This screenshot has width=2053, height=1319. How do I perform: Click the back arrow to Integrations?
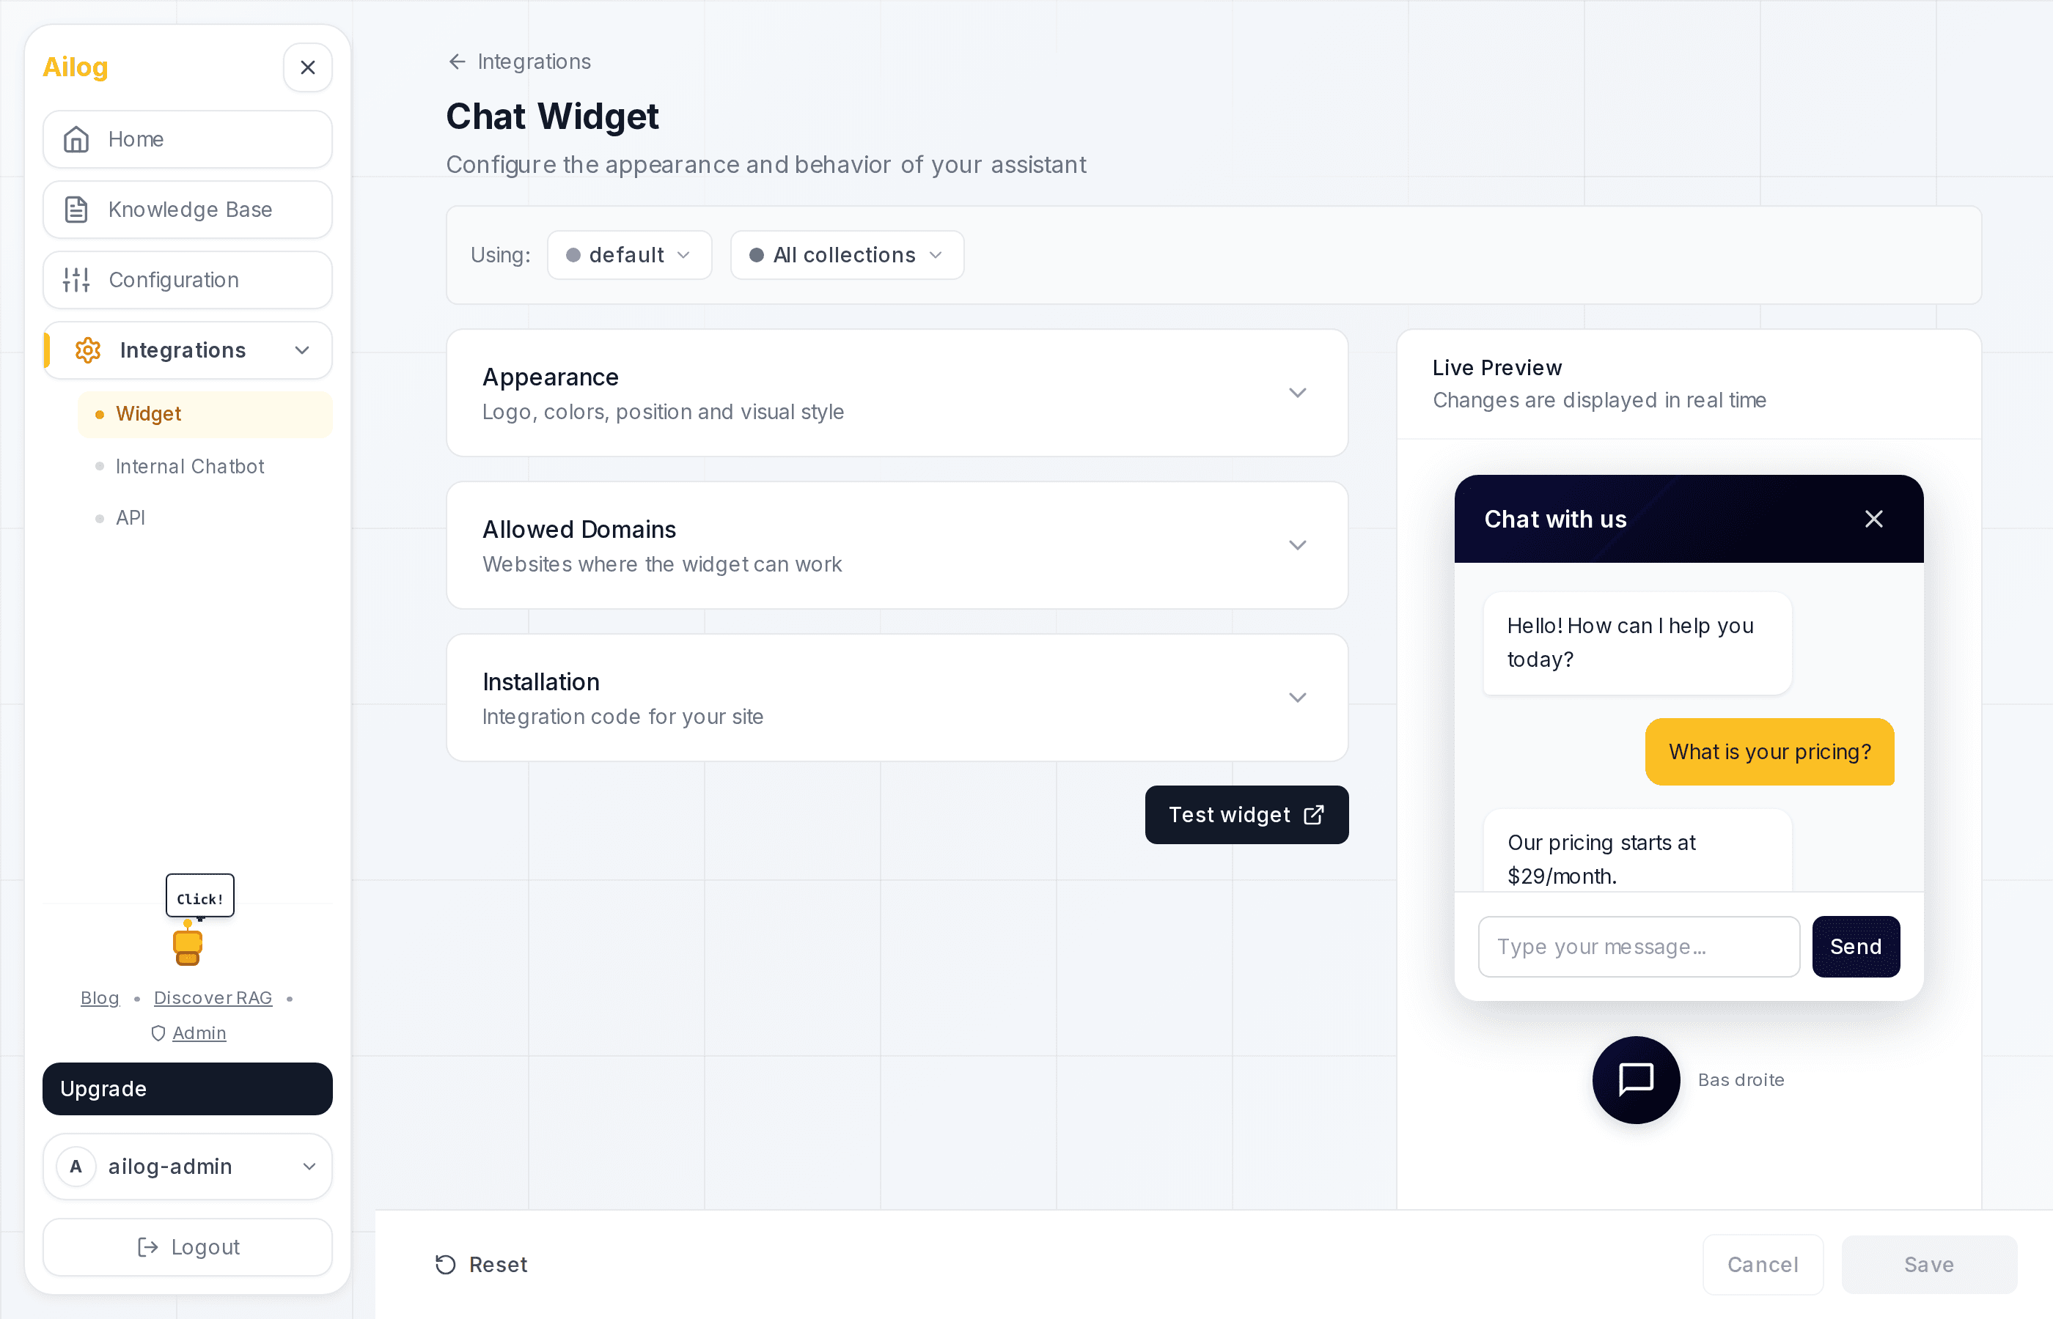[x=458, y=62]
